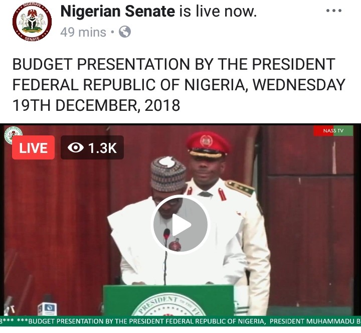Image resolution: width=361 pixels, height=333 pixels.
Task: Play the live video
Action: [x=180, y=225]
